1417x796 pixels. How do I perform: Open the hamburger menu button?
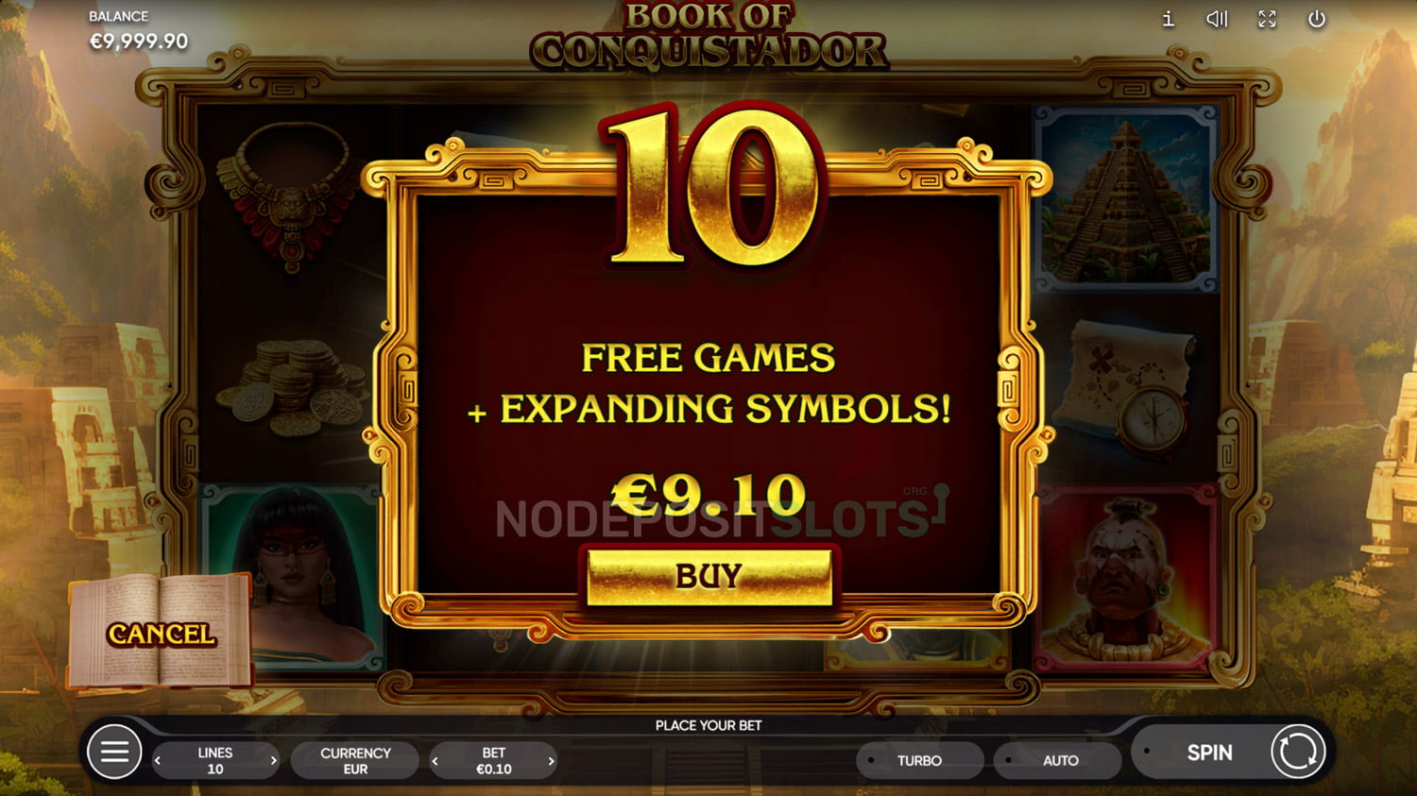[x=114, y=752]
